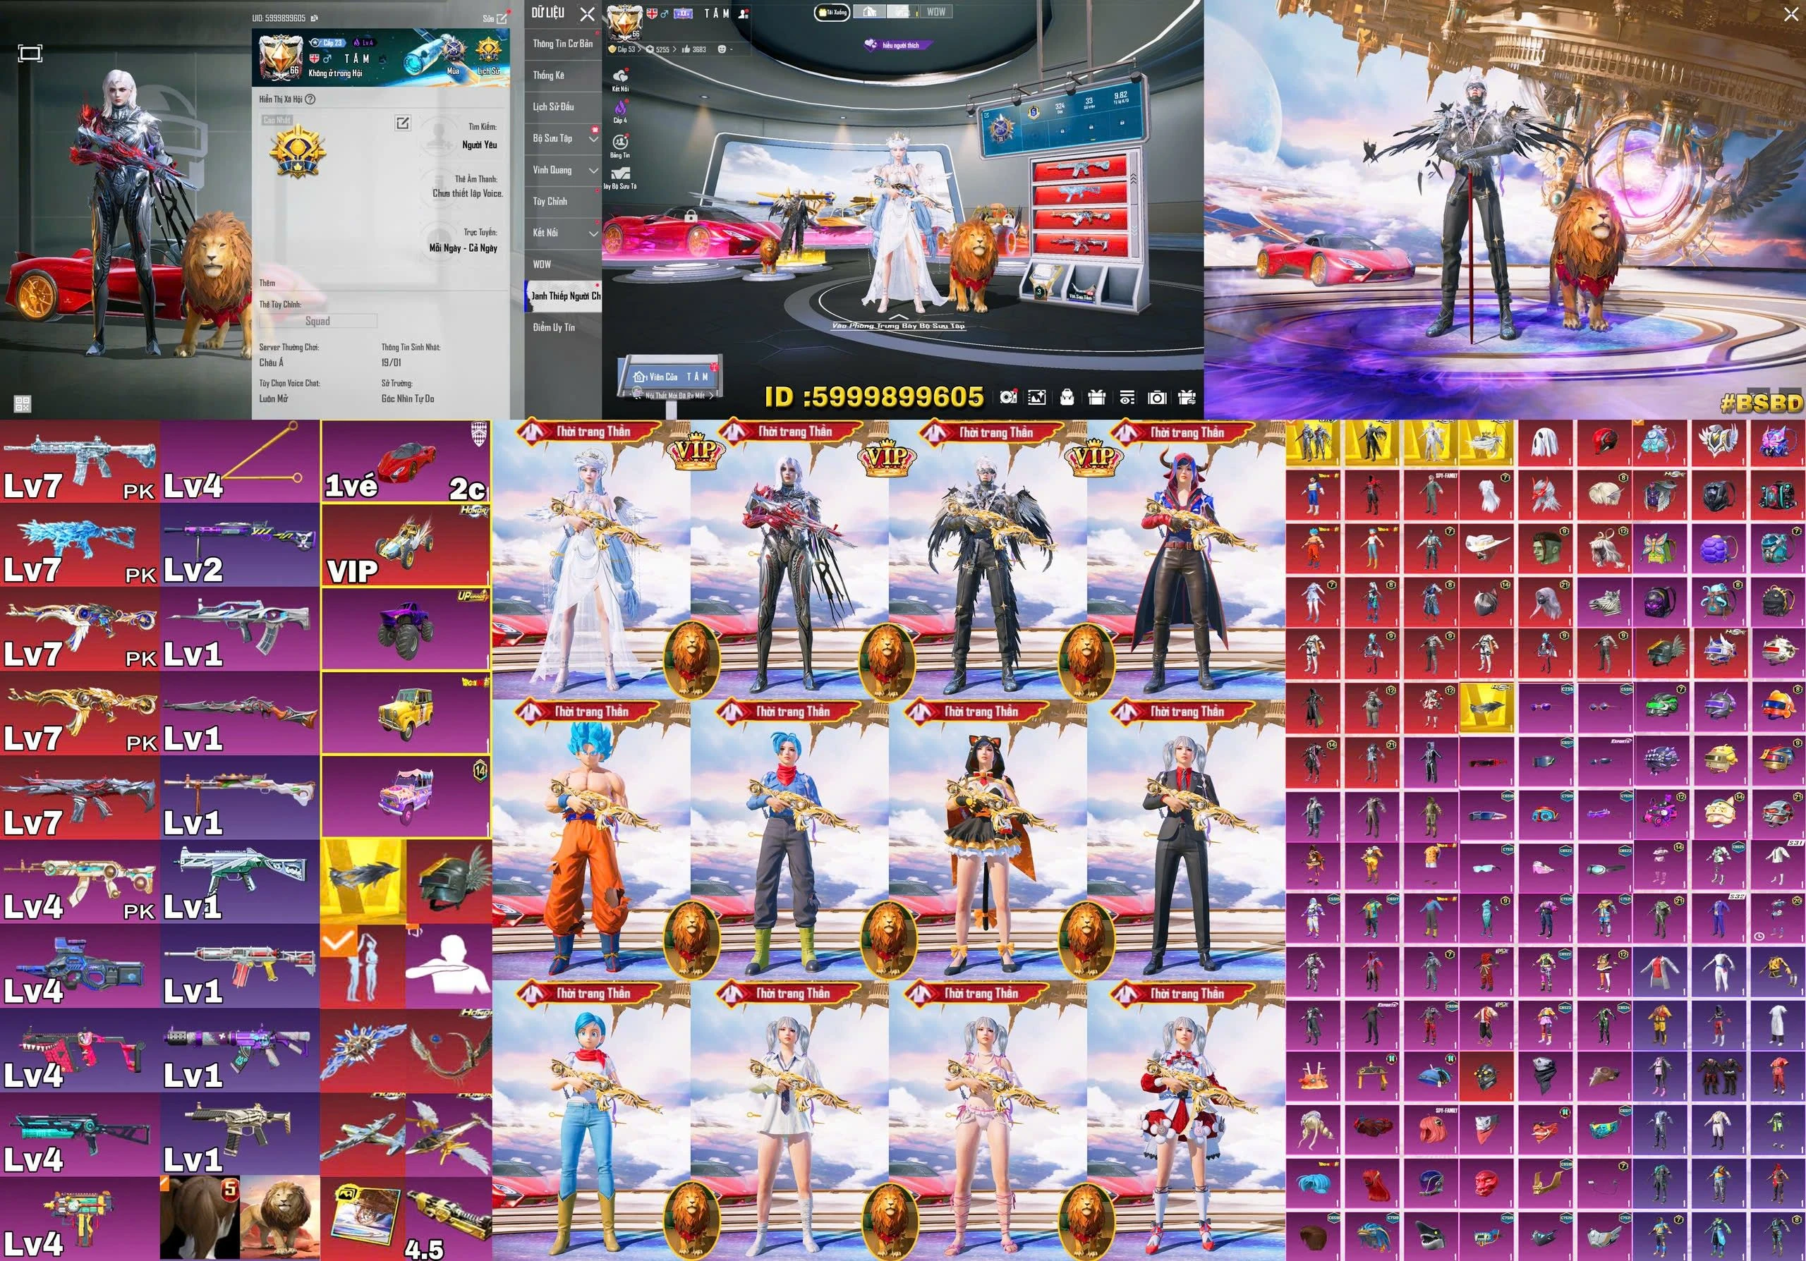1806x1261 pixels.
Task: Open the picture frame sparkle icon
Action: point(1037,398)
